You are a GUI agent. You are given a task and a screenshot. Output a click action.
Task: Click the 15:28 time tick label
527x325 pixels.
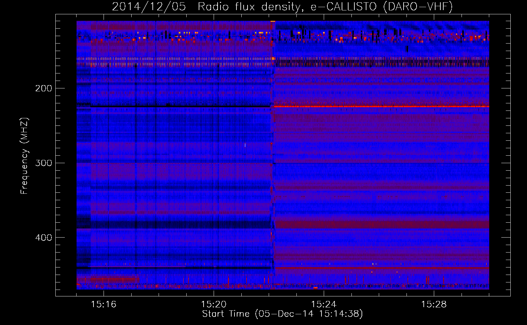tap(434, 304)
